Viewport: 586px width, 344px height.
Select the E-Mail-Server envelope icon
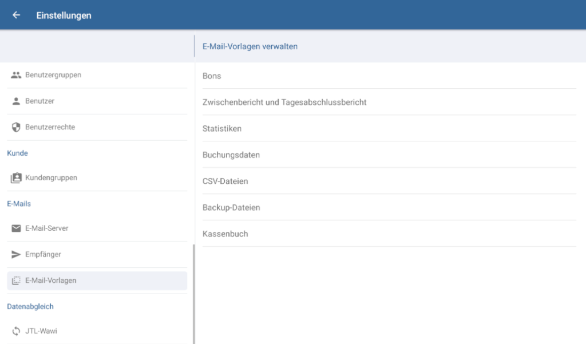17,227
